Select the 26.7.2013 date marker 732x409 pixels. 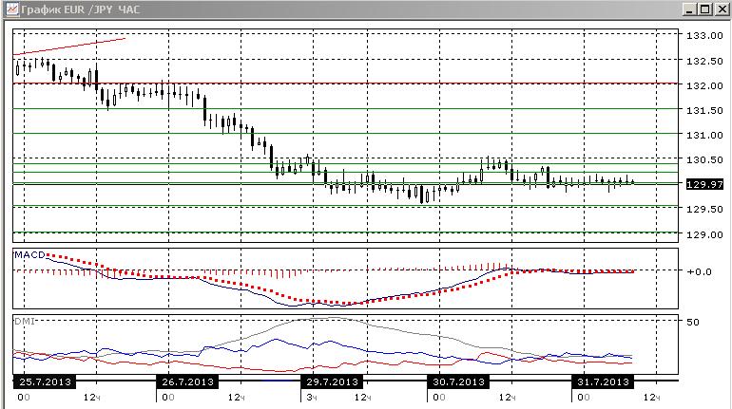tap(187, 382)
